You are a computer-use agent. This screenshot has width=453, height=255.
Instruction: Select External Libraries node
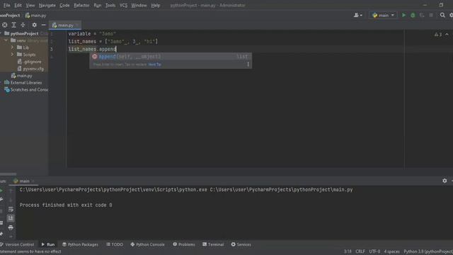[23, 83]
